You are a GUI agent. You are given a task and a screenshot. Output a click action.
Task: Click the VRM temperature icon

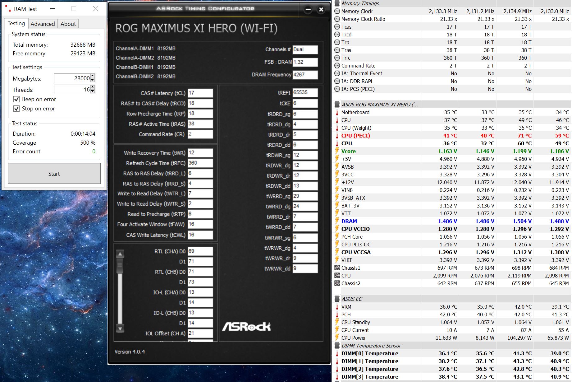pyautogui.click(x=337, y=307)
